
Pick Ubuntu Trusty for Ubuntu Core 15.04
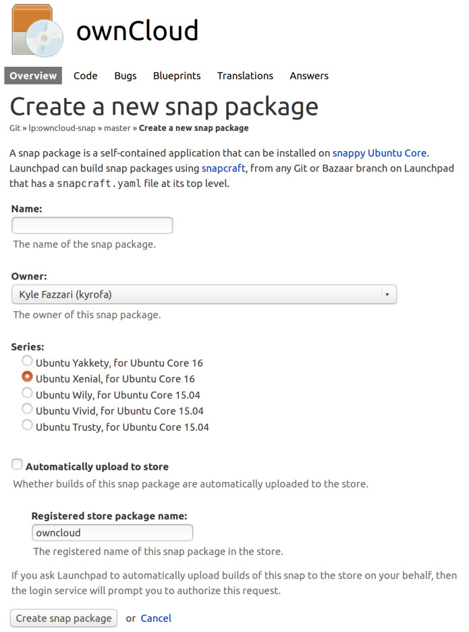(x=27, y=425)
